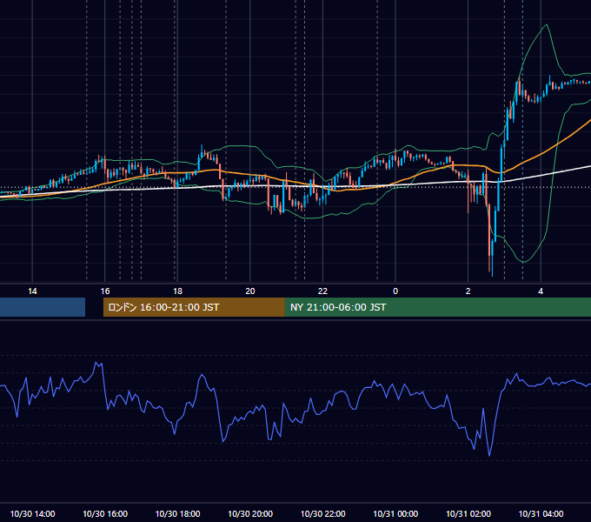Image resolution: width=591 pixels, height=522 pixels.
Task: Click the hour label 4 on time axis
Action: tap(541, 291)
